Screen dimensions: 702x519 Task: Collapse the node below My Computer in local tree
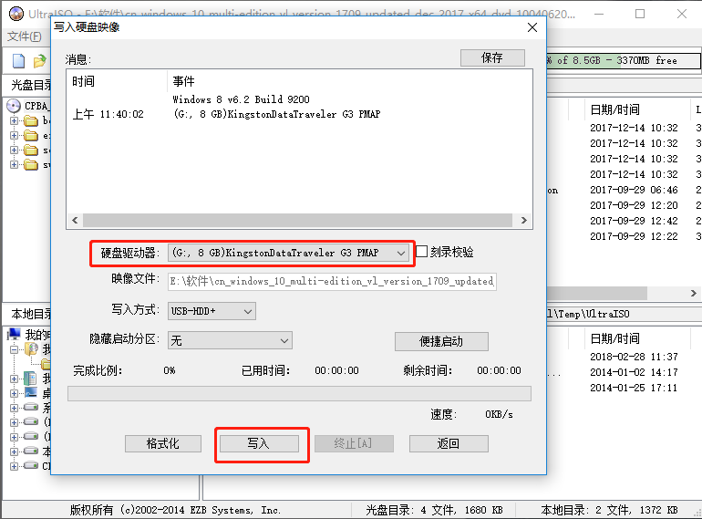tap(14, 349)
